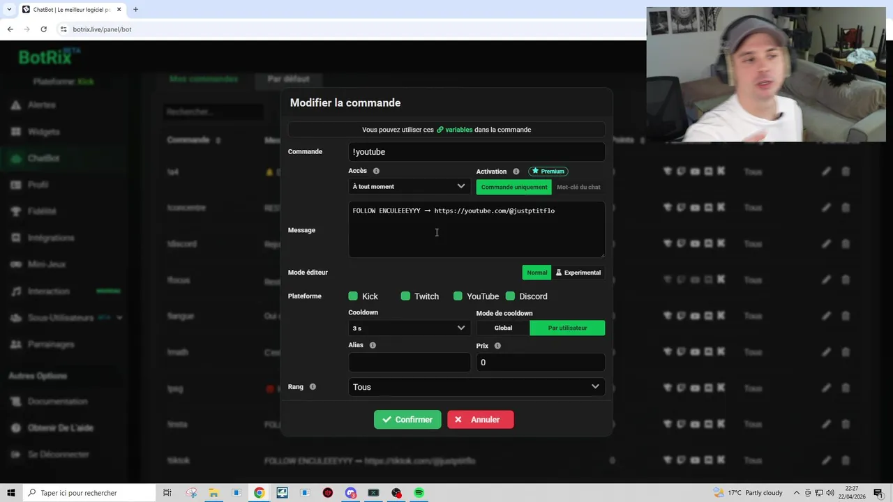This screenshot has width=893, height=502.
Task: Set cooldown mode to Par utilisateur
Action: (x=567, y=328)
